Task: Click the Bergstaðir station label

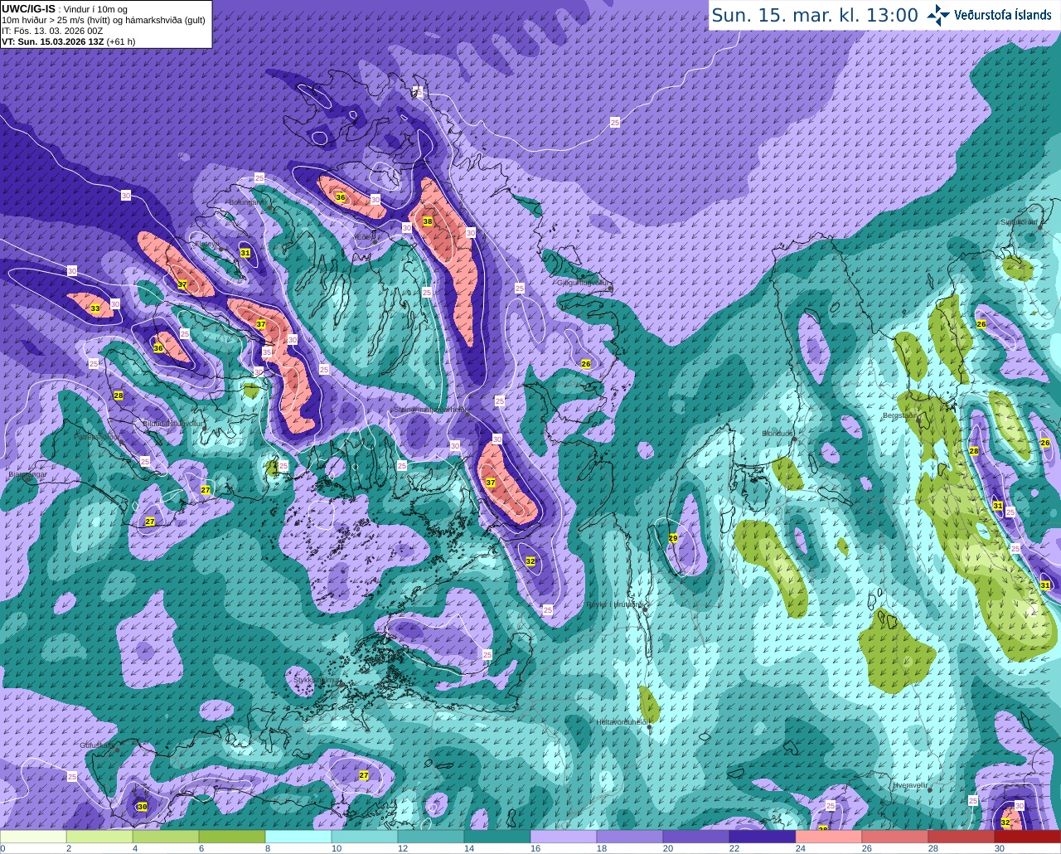Action: tap(901, 415)
